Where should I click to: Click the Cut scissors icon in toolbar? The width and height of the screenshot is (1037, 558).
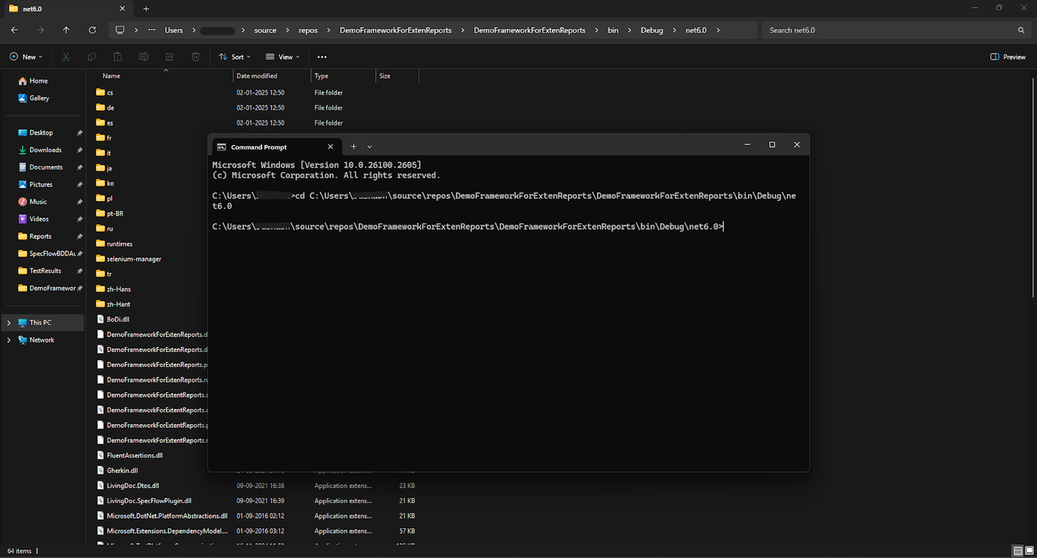pos(66,57)
